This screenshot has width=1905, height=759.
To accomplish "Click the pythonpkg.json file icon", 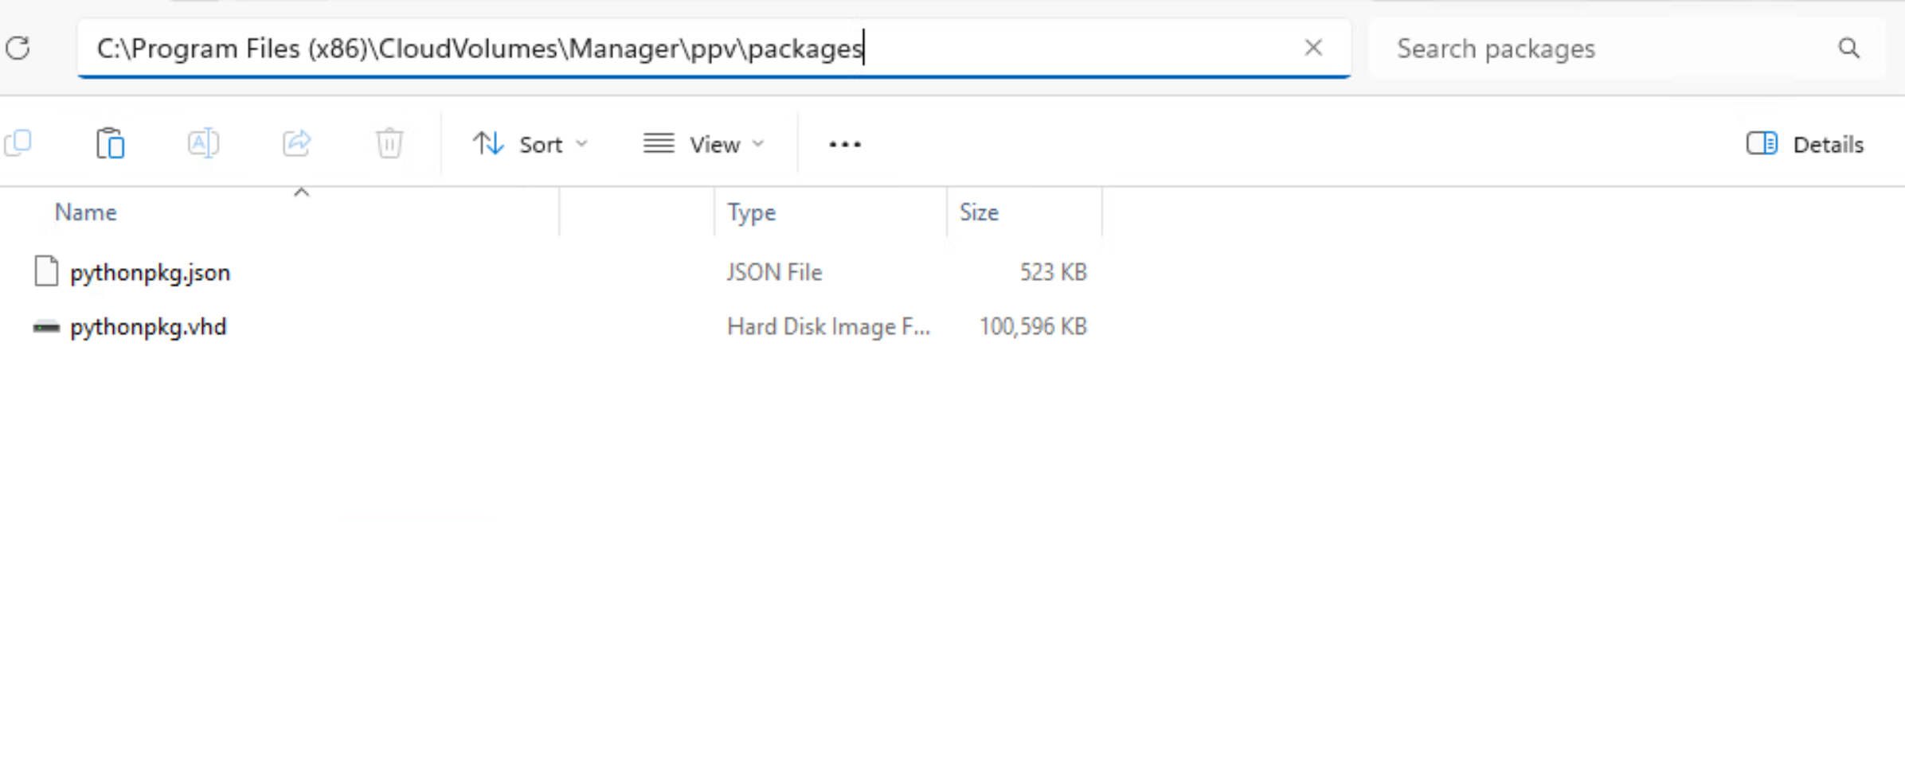I will 46,271.
